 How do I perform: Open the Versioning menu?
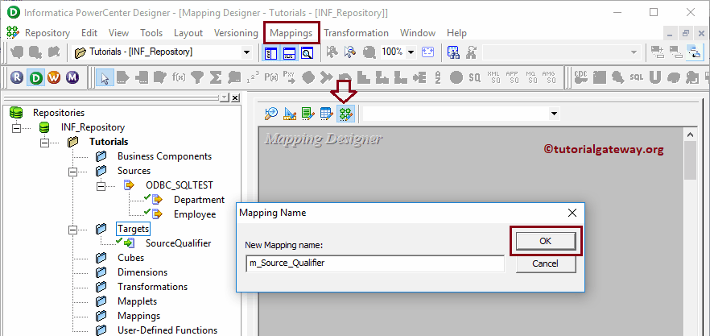236,33
